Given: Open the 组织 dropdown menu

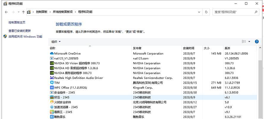Looking at the screenshot, I should (56, 42).
